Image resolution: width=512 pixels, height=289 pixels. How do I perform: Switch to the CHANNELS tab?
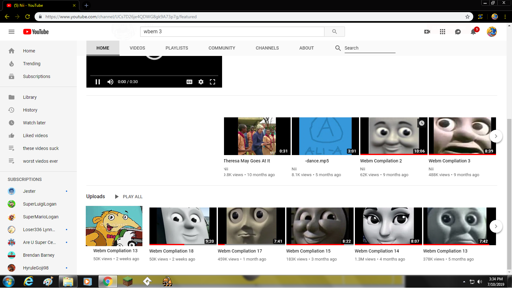(267, 48)
